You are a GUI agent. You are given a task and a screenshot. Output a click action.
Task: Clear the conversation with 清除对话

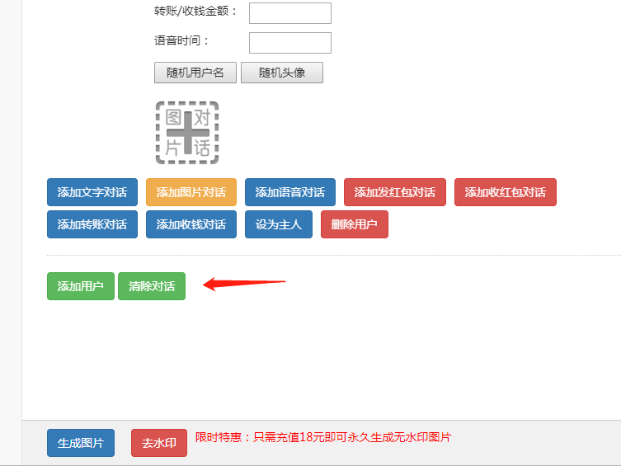pyautogui.click(x=152, y=286)
